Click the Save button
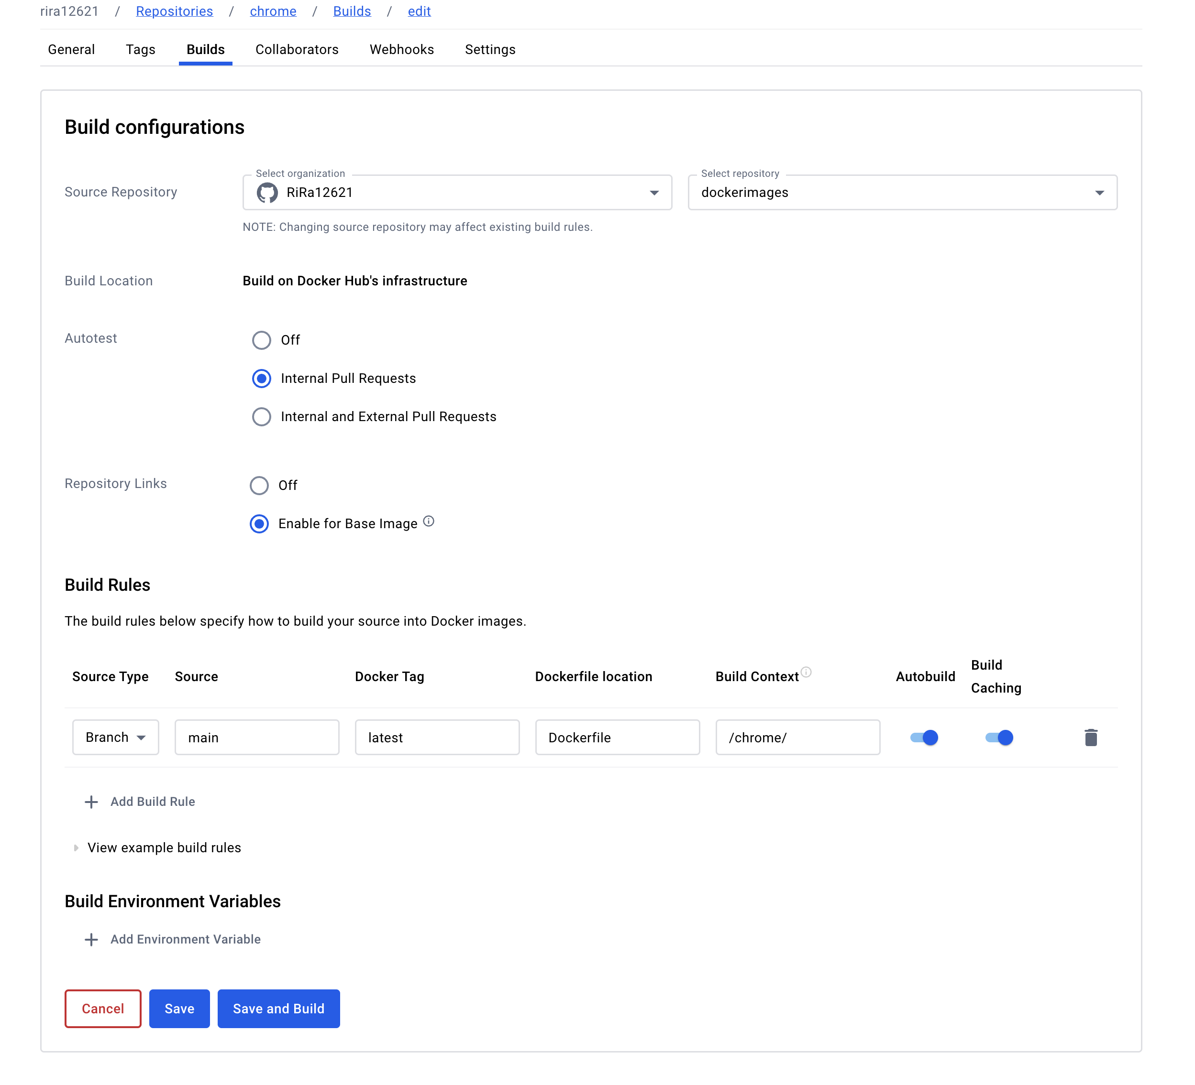 pyautogui.click(x=179, y=1009)
